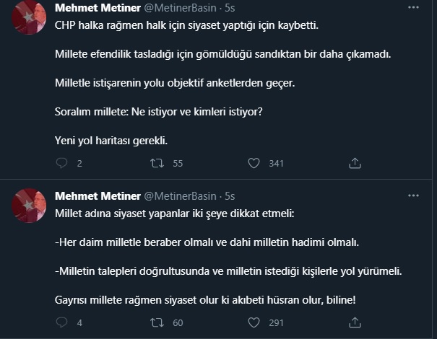This screenshot has width=437, height=339.
Task: Open the 5s timestamp of second tweet
Action: (x=230, y=195)
